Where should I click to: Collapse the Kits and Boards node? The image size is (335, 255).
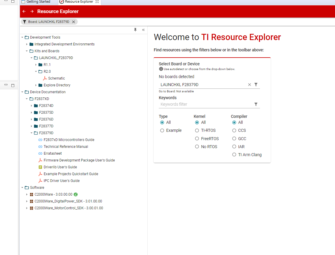pos(27,51)
